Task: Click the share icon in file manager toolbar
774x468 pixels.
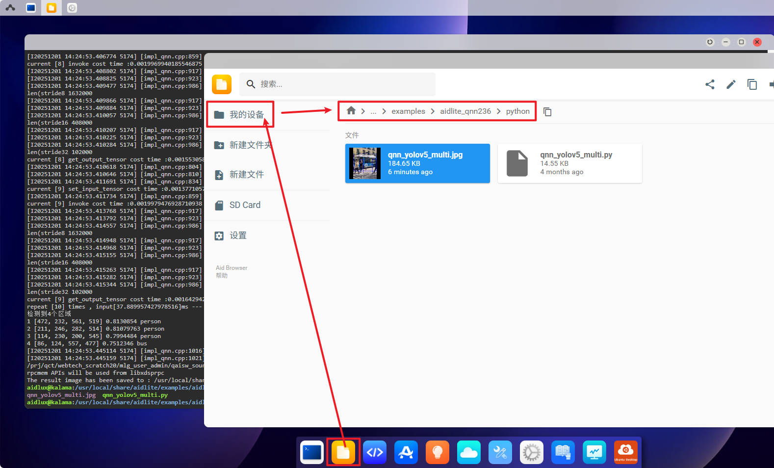Action: [710, 84]
